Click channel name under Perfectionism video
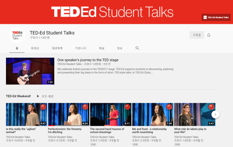Image resolution: width=233 pixels, height=147 pixels. pos(60,137)
